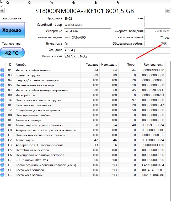Switch to drive O: tab
The width and height of the screenshot is (171, 201).
[30, 2]
